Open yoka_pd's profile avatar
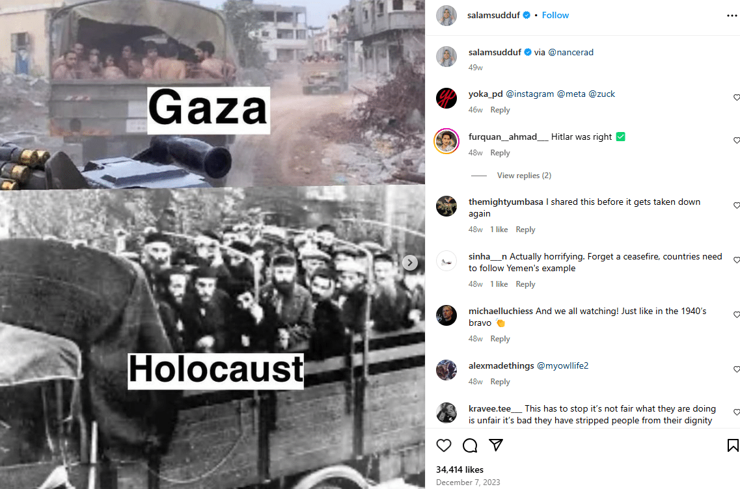This screenshot has width=740, height=489. click(446, 98)
